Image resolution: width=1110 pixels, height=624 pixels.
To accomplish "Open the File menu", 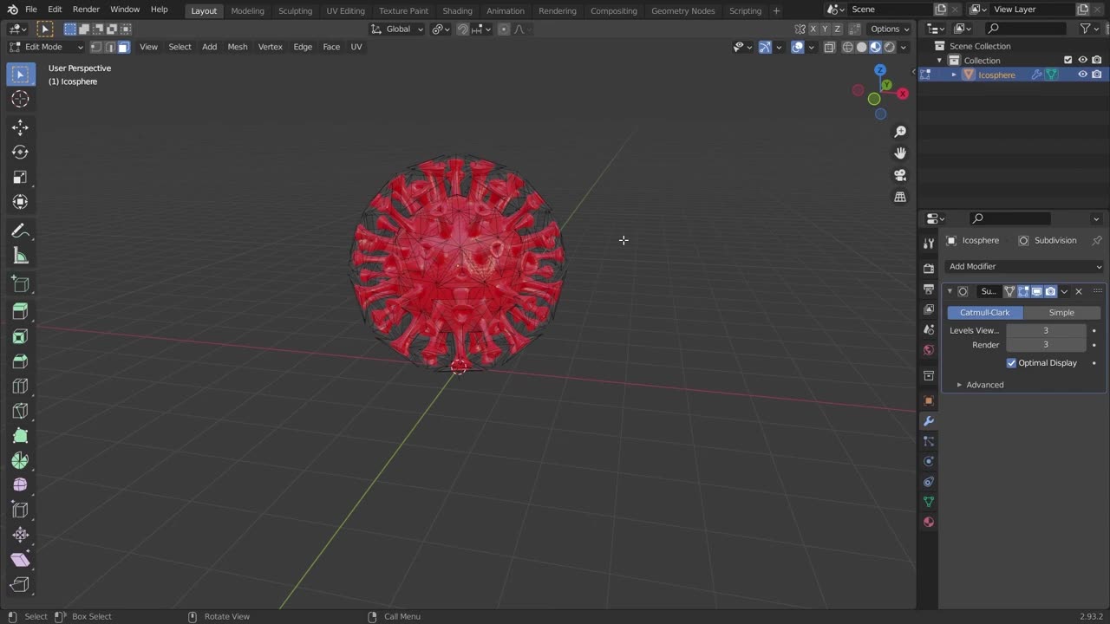I will tap(31, 10).
